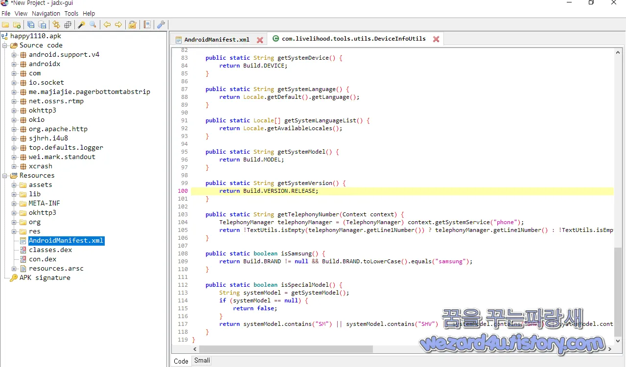Click the horizontal scrollbar left arrow

click(x=195, y=349)
